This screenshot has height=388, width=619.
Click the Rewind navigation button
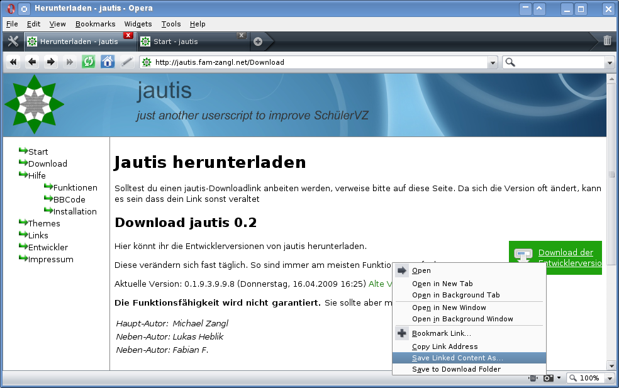click(x=13, y=62)
